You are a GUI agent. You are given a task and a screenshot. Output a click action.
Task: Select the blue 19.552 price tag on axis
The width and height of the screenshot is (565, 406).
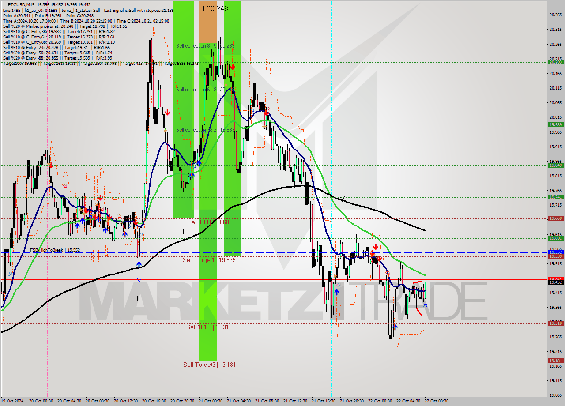point(555,252)
